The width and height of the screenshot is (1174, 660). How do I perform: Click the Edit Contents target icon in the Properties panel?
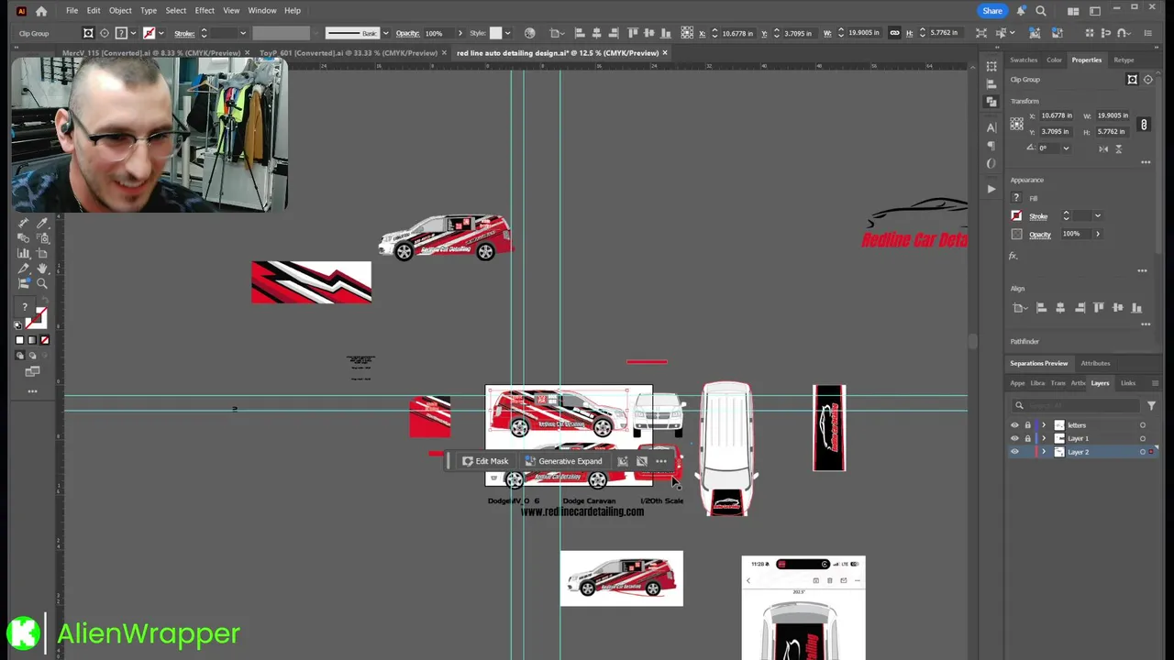(1147, 80)
